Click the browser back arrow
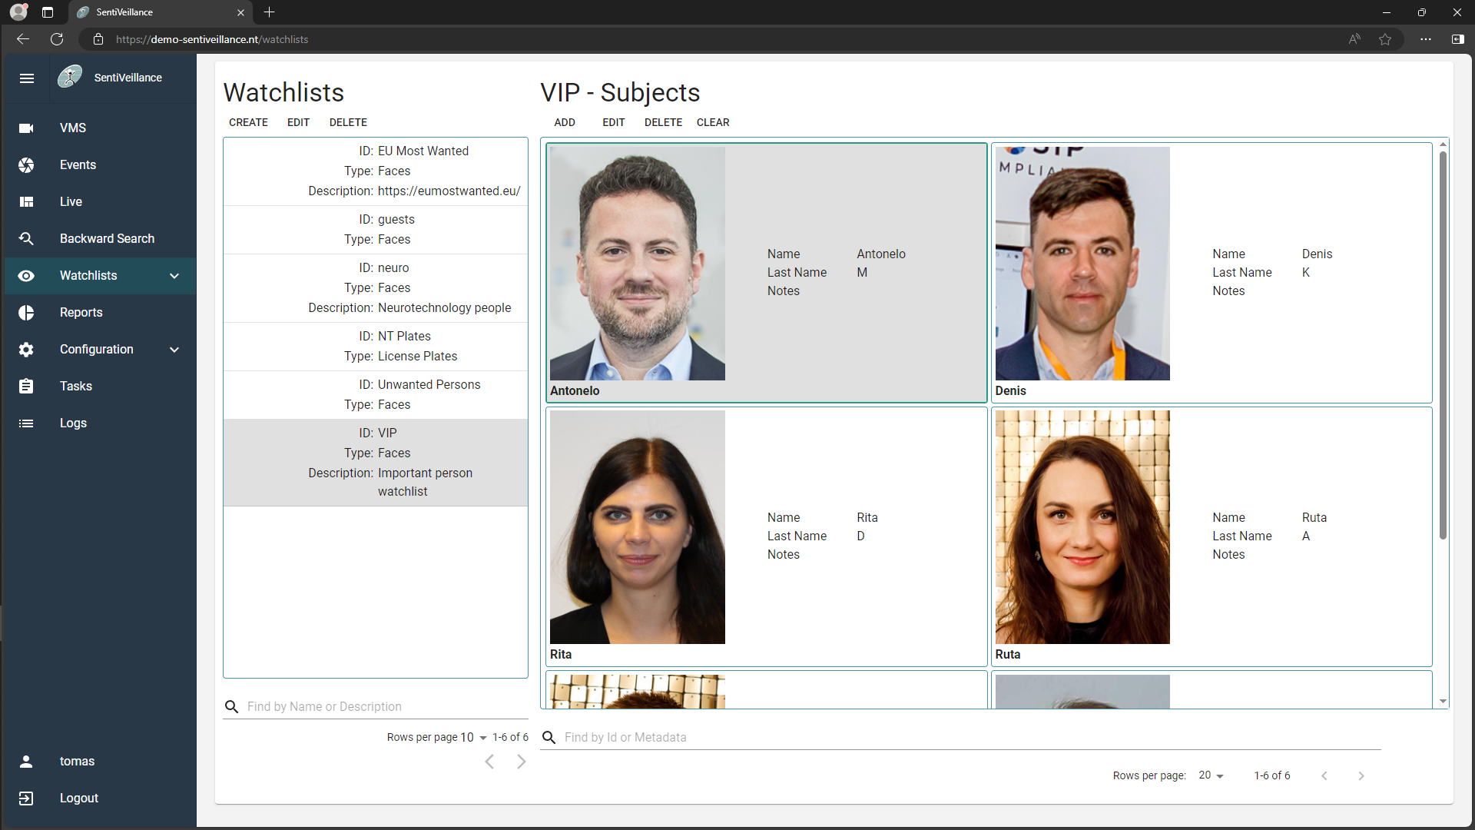 (23, 39)
